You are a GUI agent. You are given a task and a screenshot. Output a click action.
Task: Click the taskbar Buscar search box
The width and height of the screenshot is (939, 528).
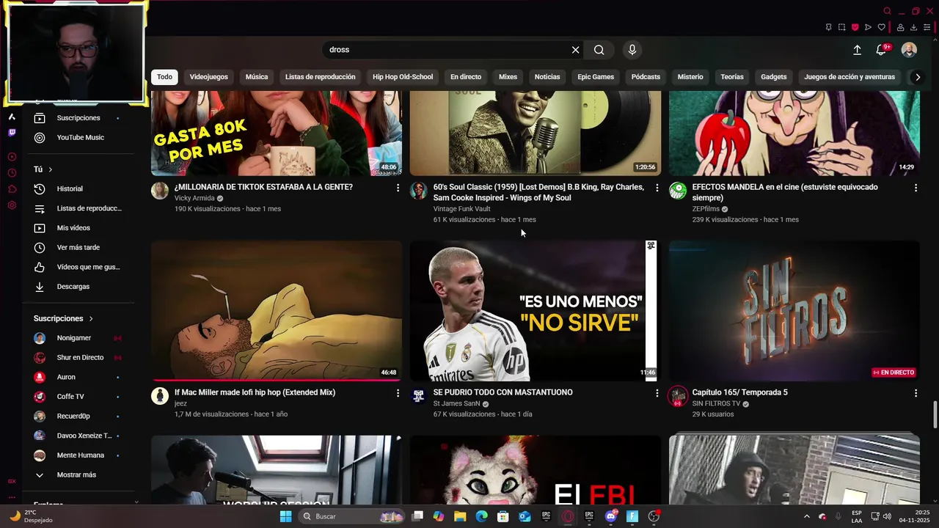click(352, 516)
